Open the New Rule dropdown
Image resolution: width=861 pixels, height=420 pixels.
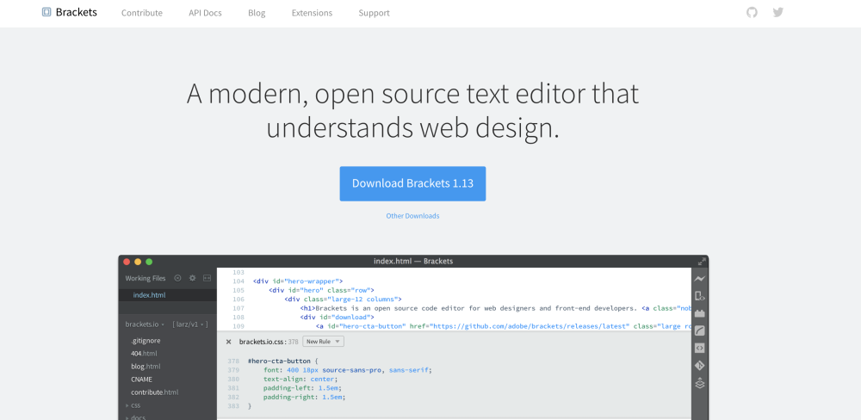[323, 342]
